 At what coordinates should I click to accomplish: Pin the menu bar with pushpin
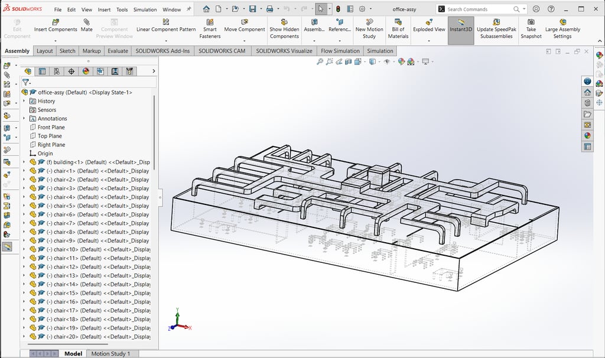click(188, 9)
